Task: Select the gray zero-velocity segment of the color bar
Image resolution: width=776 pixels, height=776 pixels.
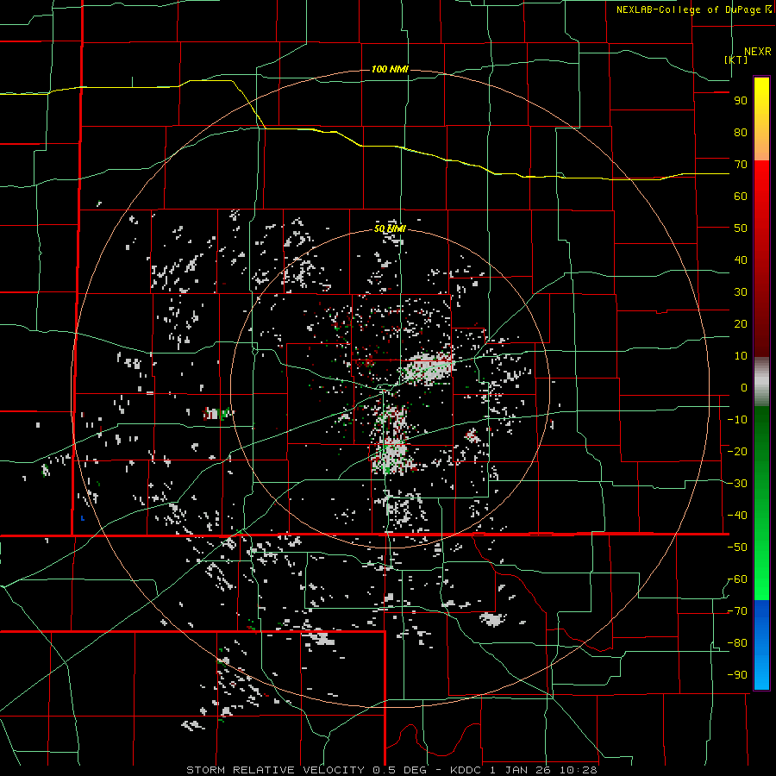Action: [761, 381]
